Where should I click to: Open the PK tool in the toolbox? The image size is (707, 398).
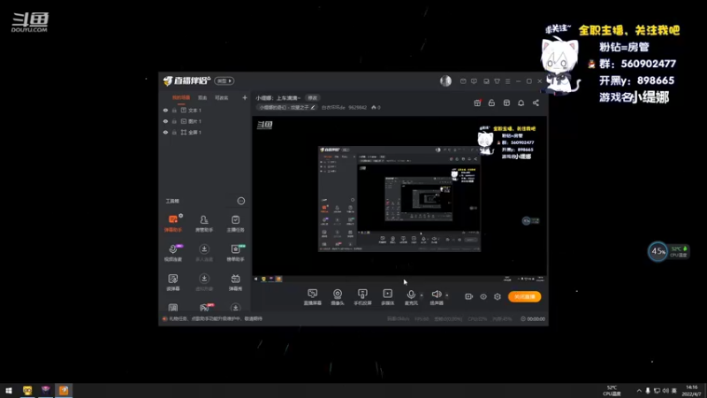pos(204,307)
